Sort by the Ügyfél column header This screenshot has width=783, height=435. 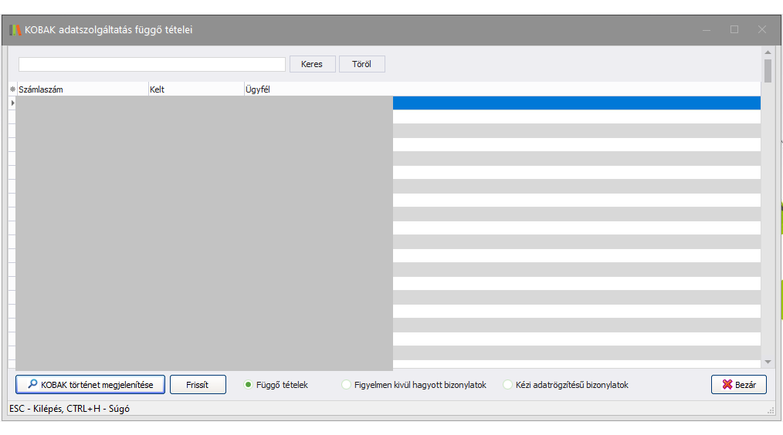point(317,89)
